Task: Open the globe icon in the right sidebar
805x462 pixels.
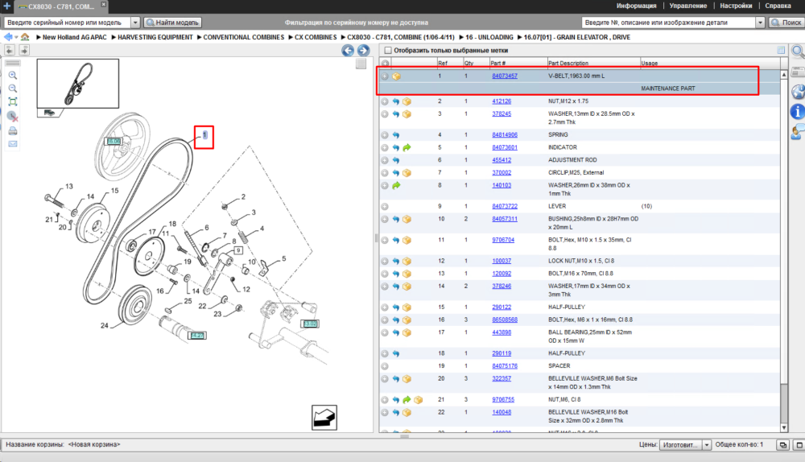Action: [798, 92]
